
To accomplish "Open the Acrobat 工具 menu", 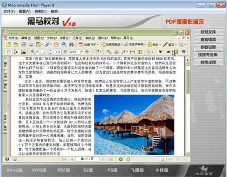I will pos(77,38).
